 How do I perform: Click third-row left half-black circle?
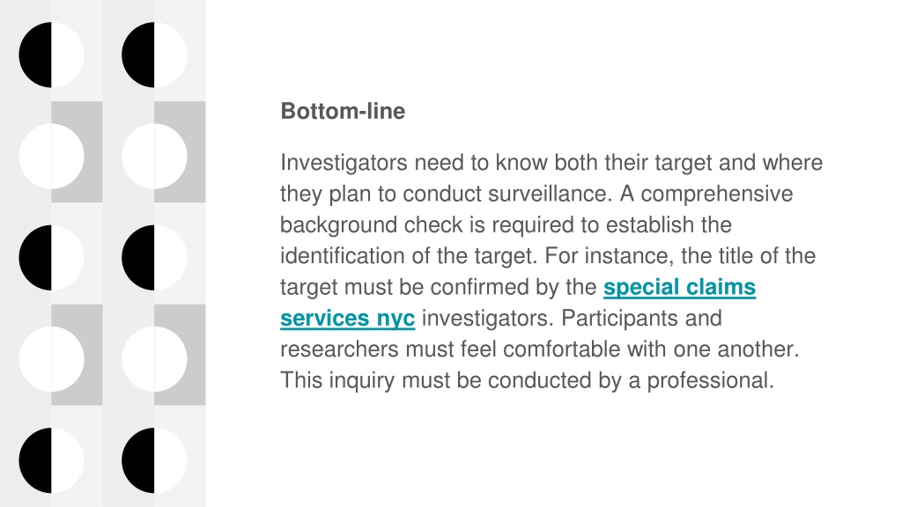click(51, 258)
